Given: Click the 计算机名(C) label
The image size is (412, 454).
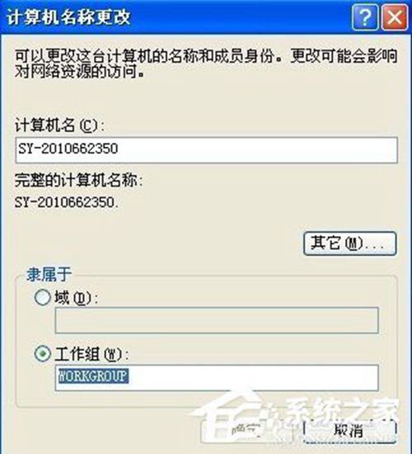Looking at the screenshot, I should click(59, 125).
